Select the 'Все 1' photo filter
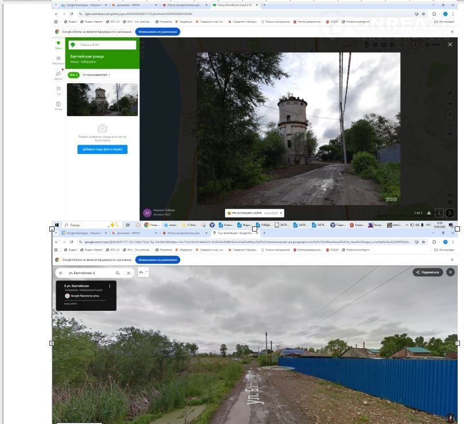This screenshot has width=464, height=424. tap(74, 75)
